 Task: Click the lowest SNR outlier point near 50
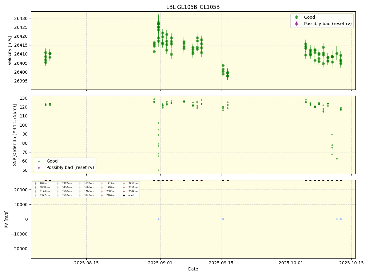158,170
